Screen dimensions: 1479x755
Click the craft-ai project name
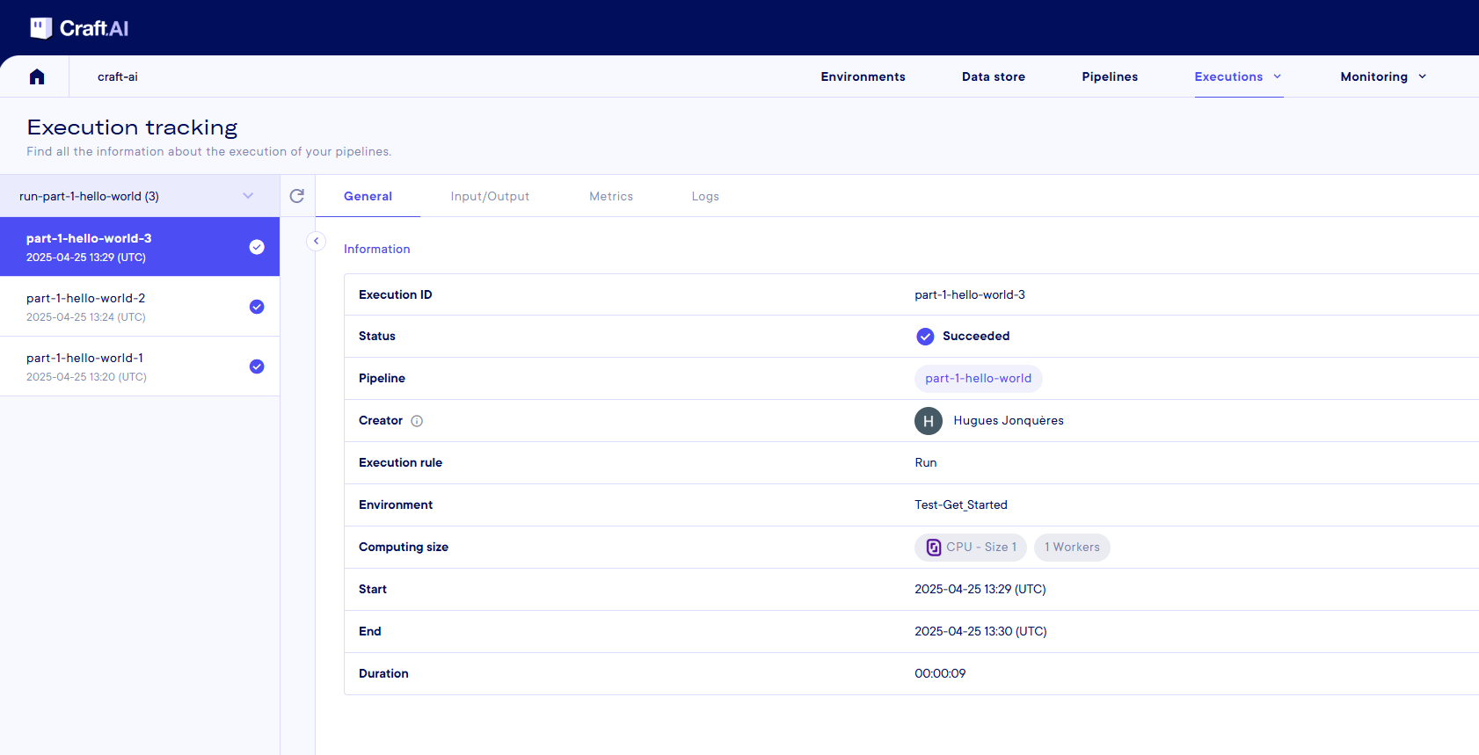pos(118,76)
